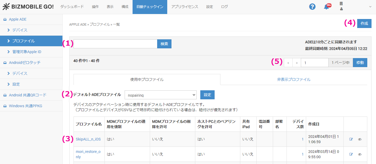Hide the mori_restore_only profile using eye icon
The width and height of the screenshot is (376, 164).
[360, 154]
